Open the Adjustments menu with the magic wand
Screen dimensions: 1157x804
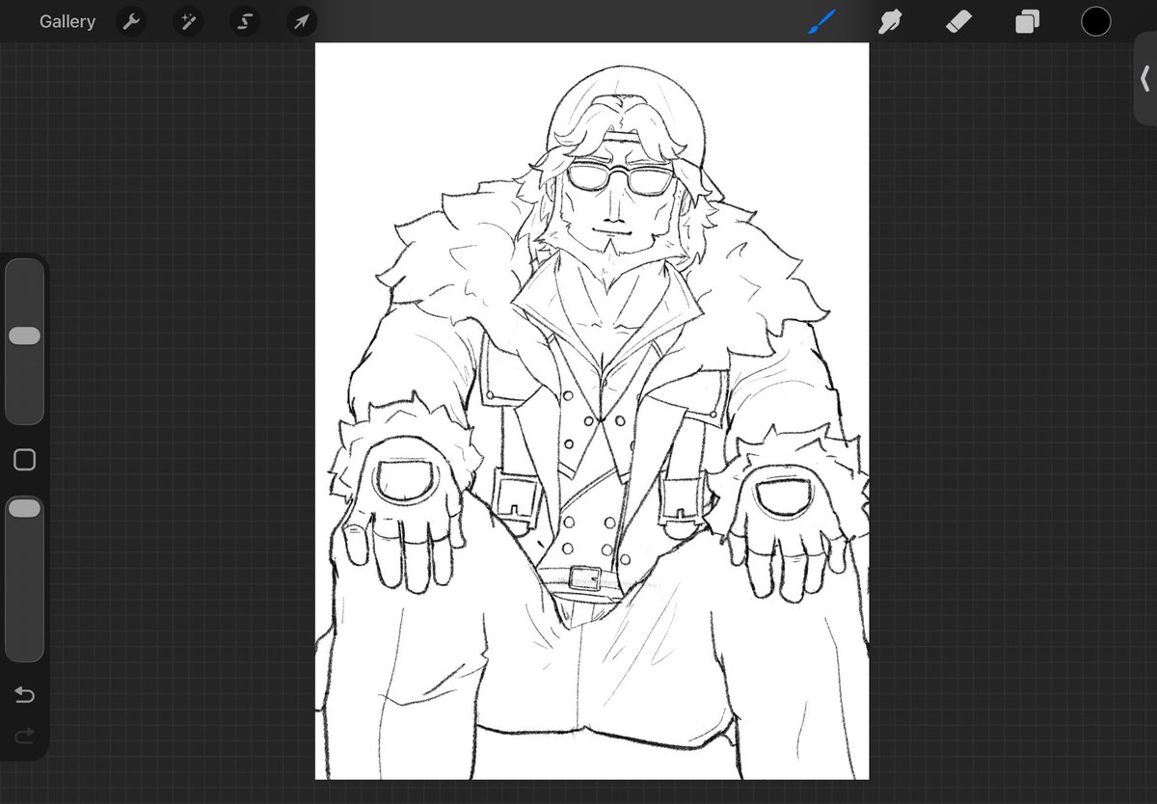[187, 20]
